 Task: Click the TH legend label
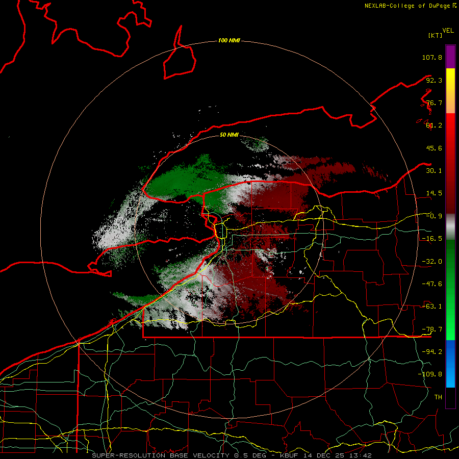coord(438,397)
